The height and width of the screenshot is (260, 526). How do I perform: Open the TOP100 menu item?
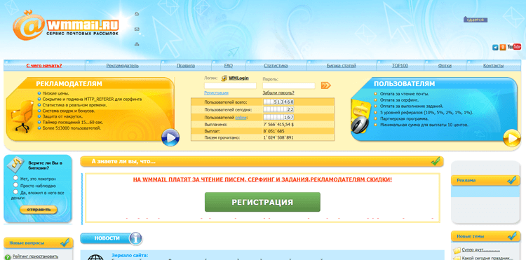point(400,66)
